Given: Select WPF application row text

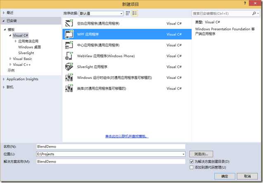Looking at the screenshot, I should (88, 34).
